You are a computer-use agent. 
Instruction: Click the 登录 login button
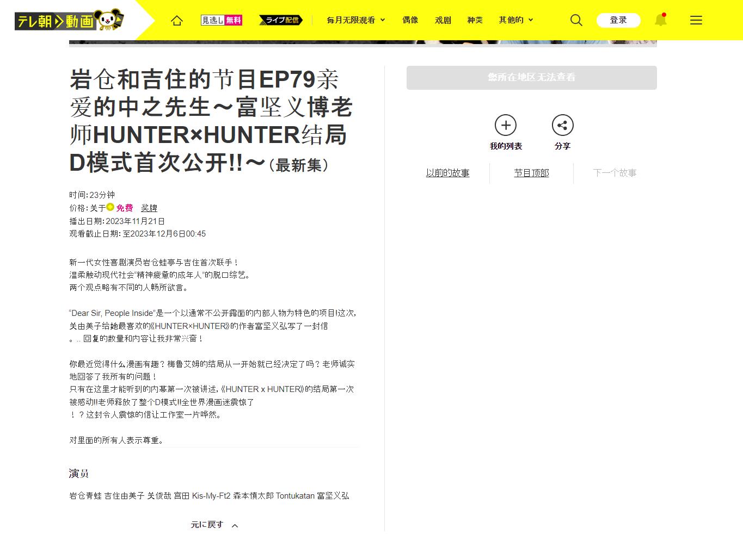pos(618,20)
